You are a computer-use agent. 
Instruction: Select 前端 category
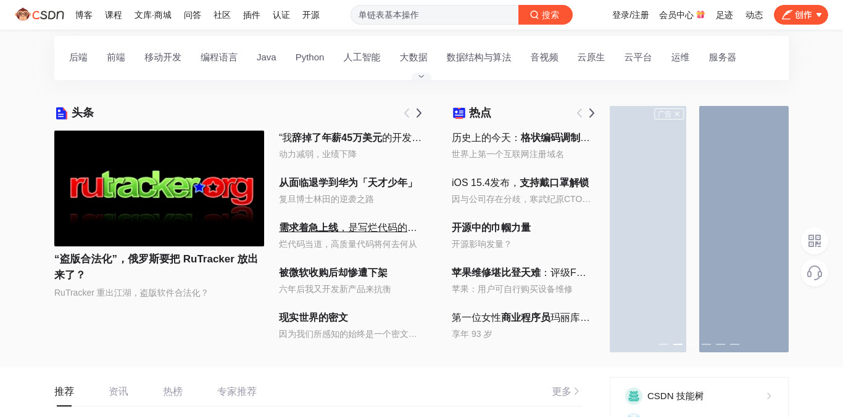(116, 57)
